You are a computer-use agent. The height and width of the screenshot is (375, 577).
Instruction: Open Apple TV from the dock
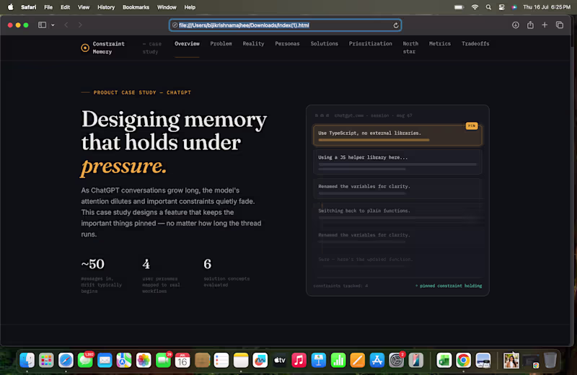pos(280,361)
